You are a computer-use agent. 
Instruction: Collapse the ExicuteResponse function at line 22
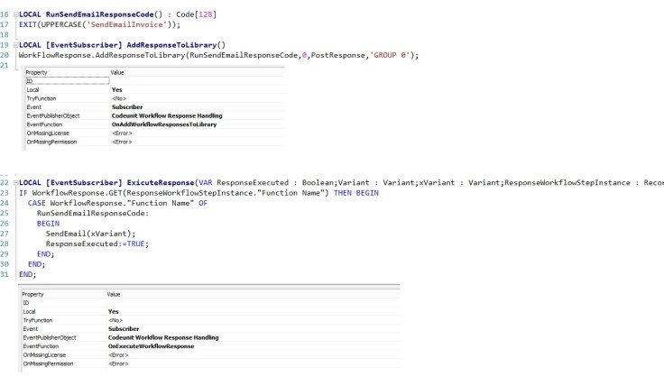tap(14, 182)
